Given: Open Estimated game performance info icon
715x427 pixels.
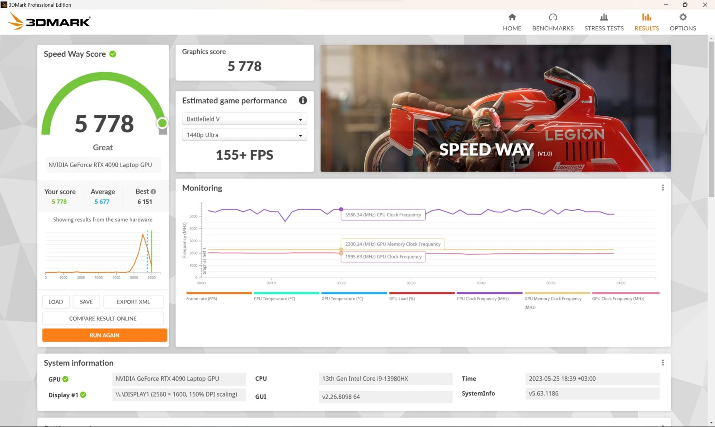Looking at the screenshot, I should [x=303, y=100].
